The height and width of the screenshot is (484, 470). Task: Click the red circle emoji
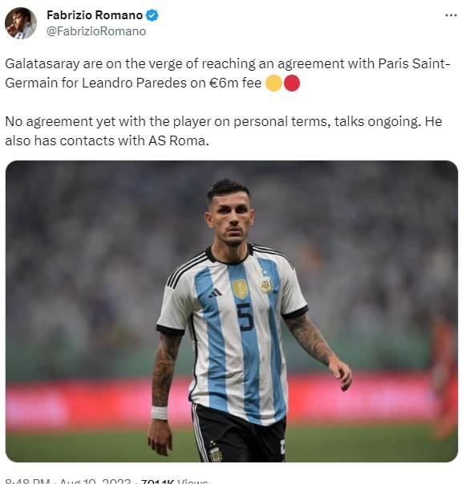pos(291,83)
